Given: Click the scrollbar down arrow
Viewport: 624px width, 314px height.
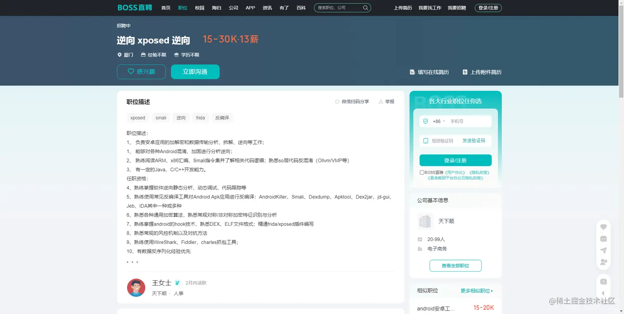Looking at the screenshot, I should tap(621, 311).
